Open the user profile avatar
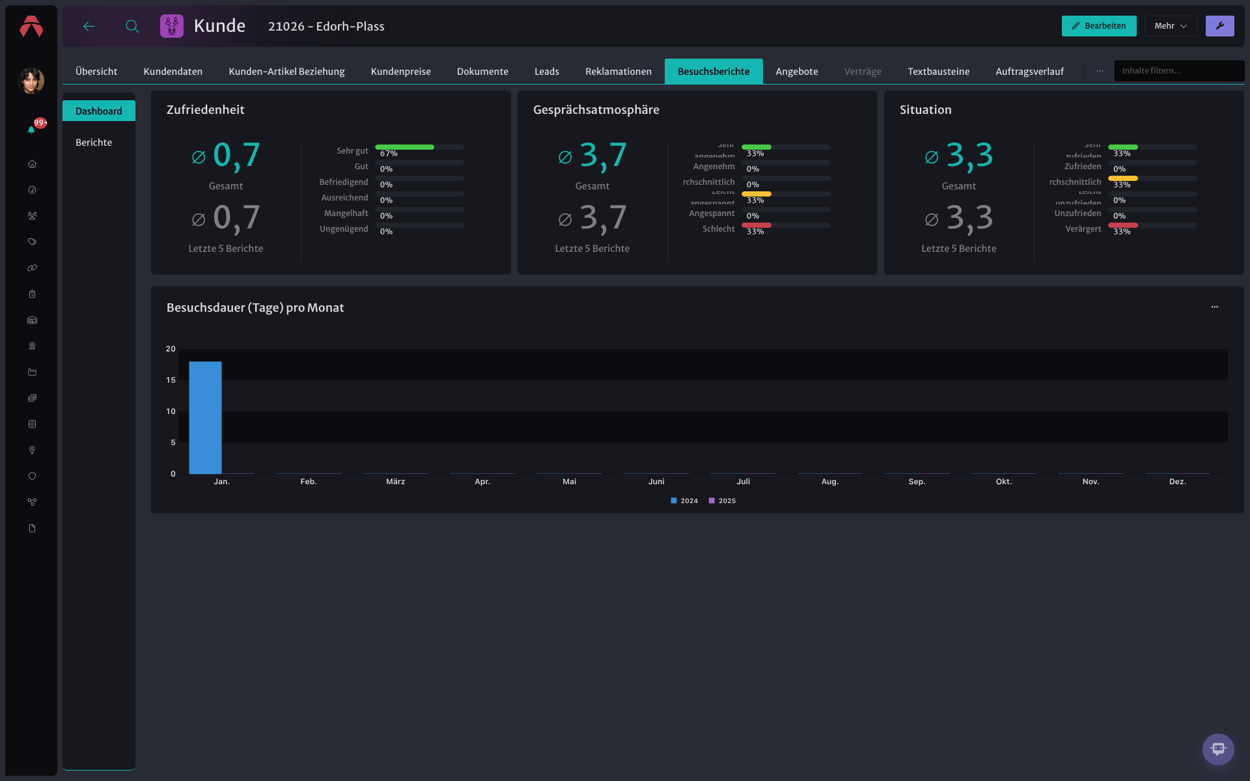The image size is (1250, 781). point(31,81)
